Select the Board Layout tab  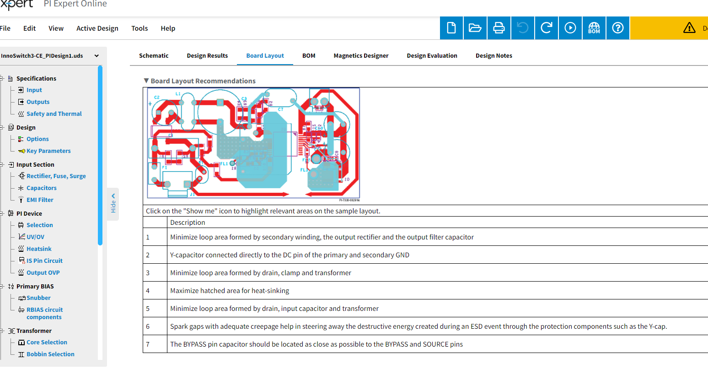[265, 56]
